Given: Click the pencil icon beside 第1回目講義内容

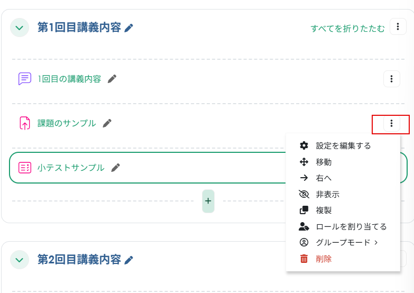Looking at the screenshot, I should point(129,28).
